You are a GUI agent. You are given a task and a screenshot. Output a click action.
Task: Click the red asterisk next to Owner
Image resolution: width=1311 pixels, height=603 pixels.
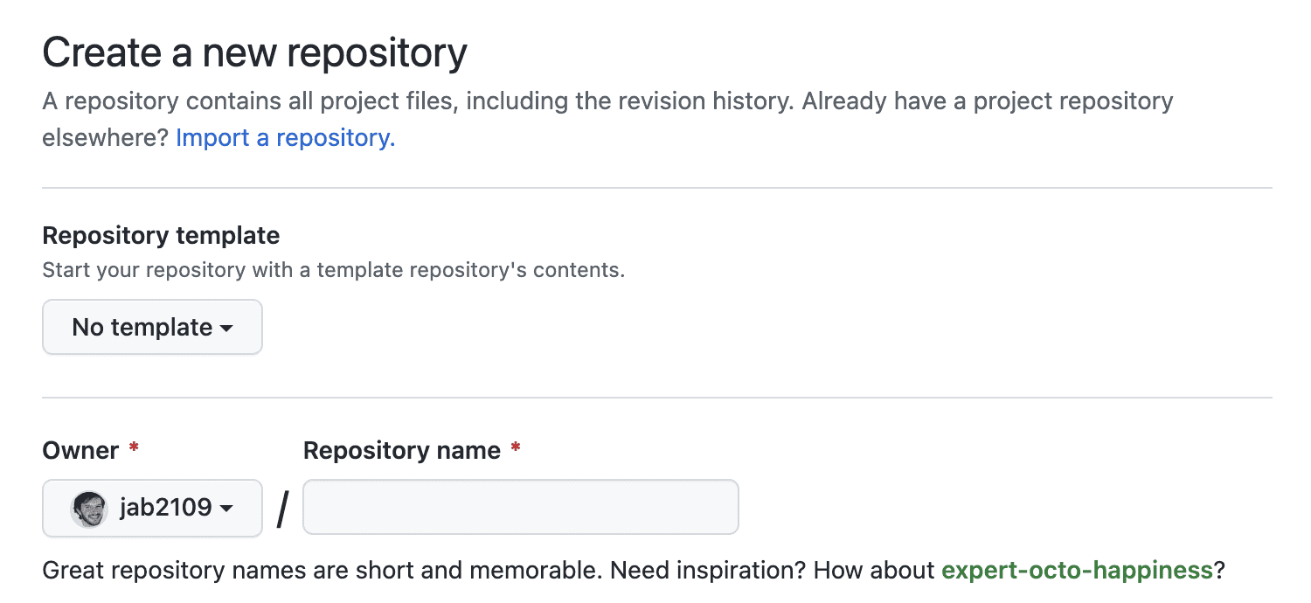coord(133,448)
